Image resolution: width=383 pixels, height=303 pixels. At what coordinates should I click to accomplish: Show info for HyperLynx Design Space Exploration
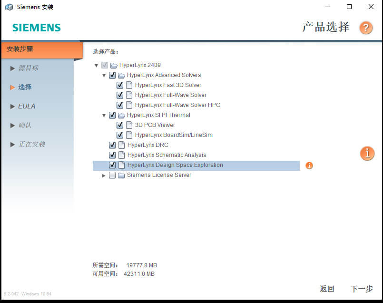pos(309,166)
